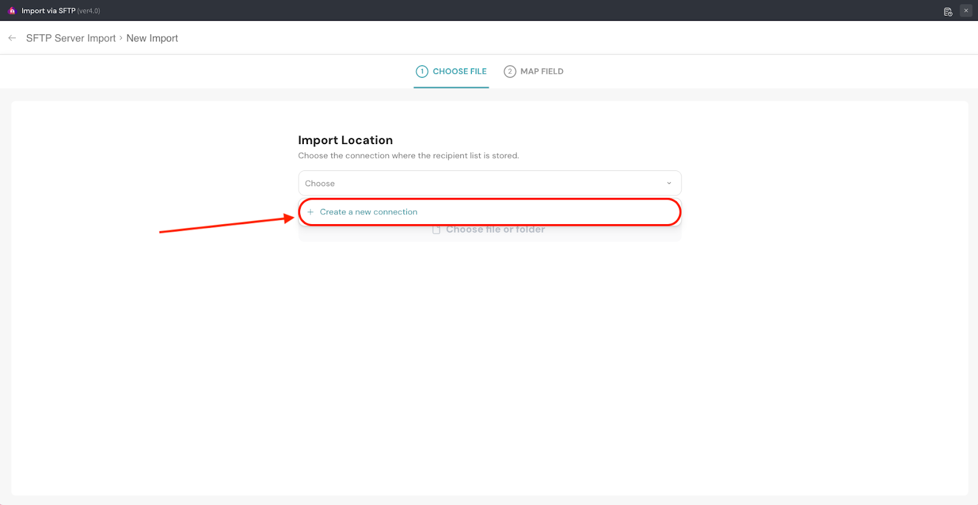Click the file icon beside Choose file or folder
Screen dimensions: 978x505
pos(436,230)
